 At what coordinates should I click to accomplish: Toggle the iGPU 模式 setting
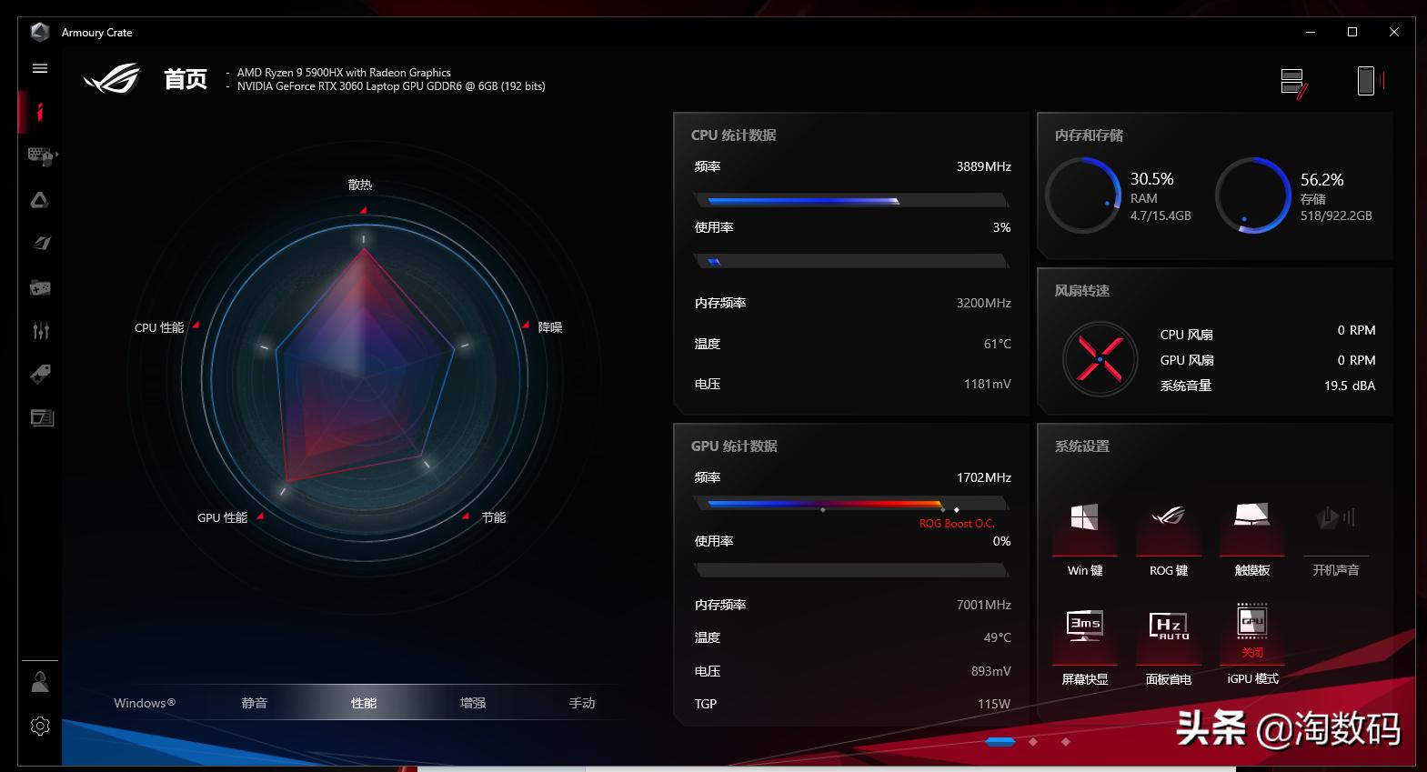tap(1252, 644)
